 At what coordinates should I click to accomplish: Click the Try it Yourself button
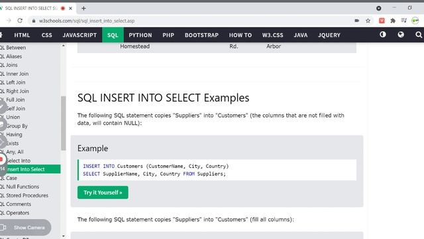pos(103,193)
